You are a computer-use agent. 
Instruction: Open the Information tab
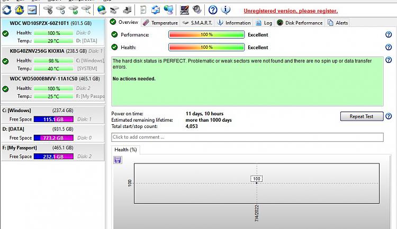coord(234,23)
